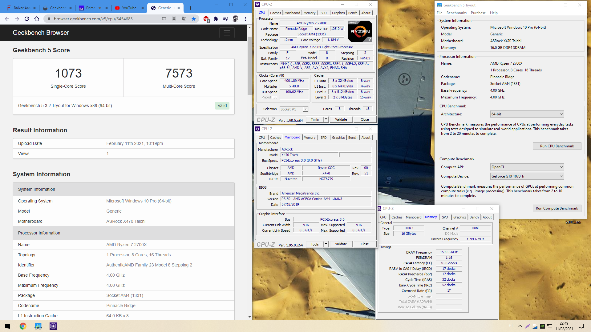The width and height of the screenshot is (591, 332).
Task: Click Run Compute Benchmark button
Action: pyautogui.click(x=557, y=208)
